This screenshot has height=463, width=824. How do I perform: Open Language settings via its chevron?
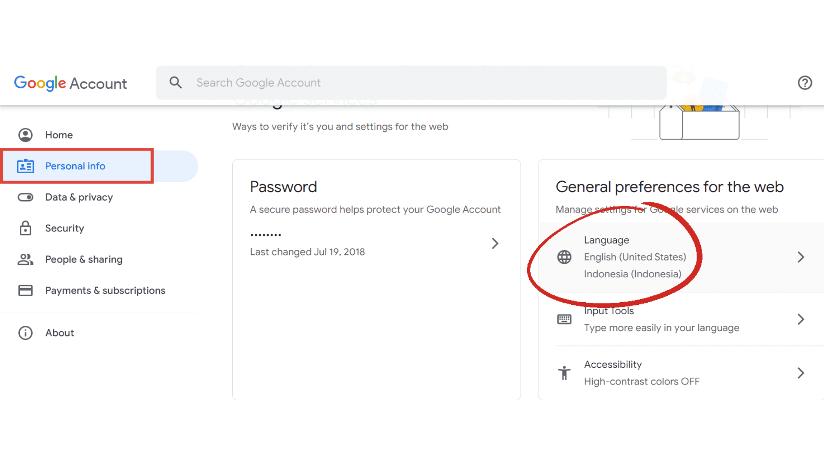[800, 257]
